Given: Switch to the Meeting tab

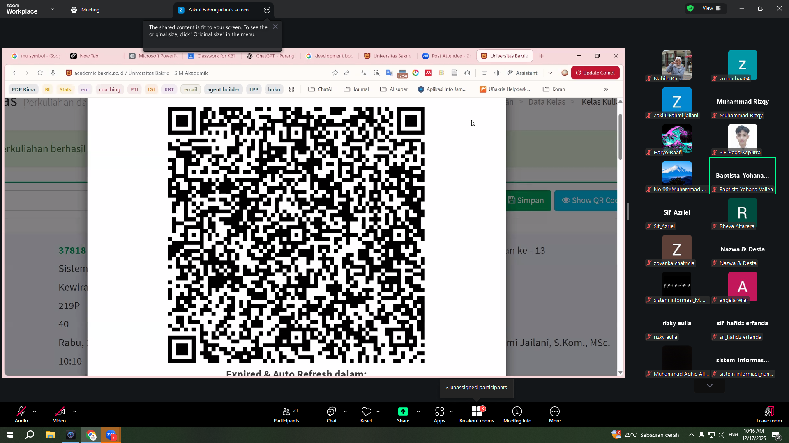Looking at the screenshot, I should coord(85,10).
